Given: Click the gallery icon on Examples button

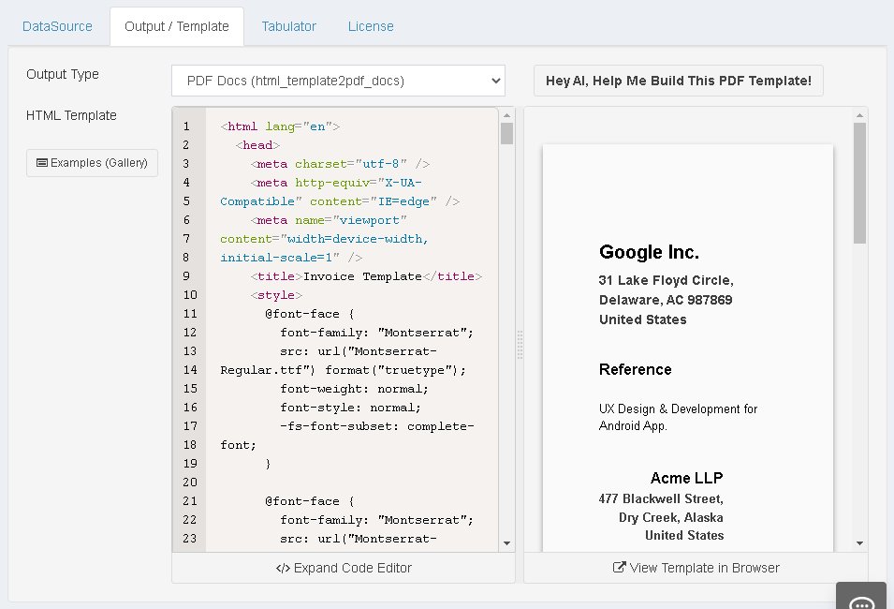Looking at the screenshot, I should tap(42, 163).
